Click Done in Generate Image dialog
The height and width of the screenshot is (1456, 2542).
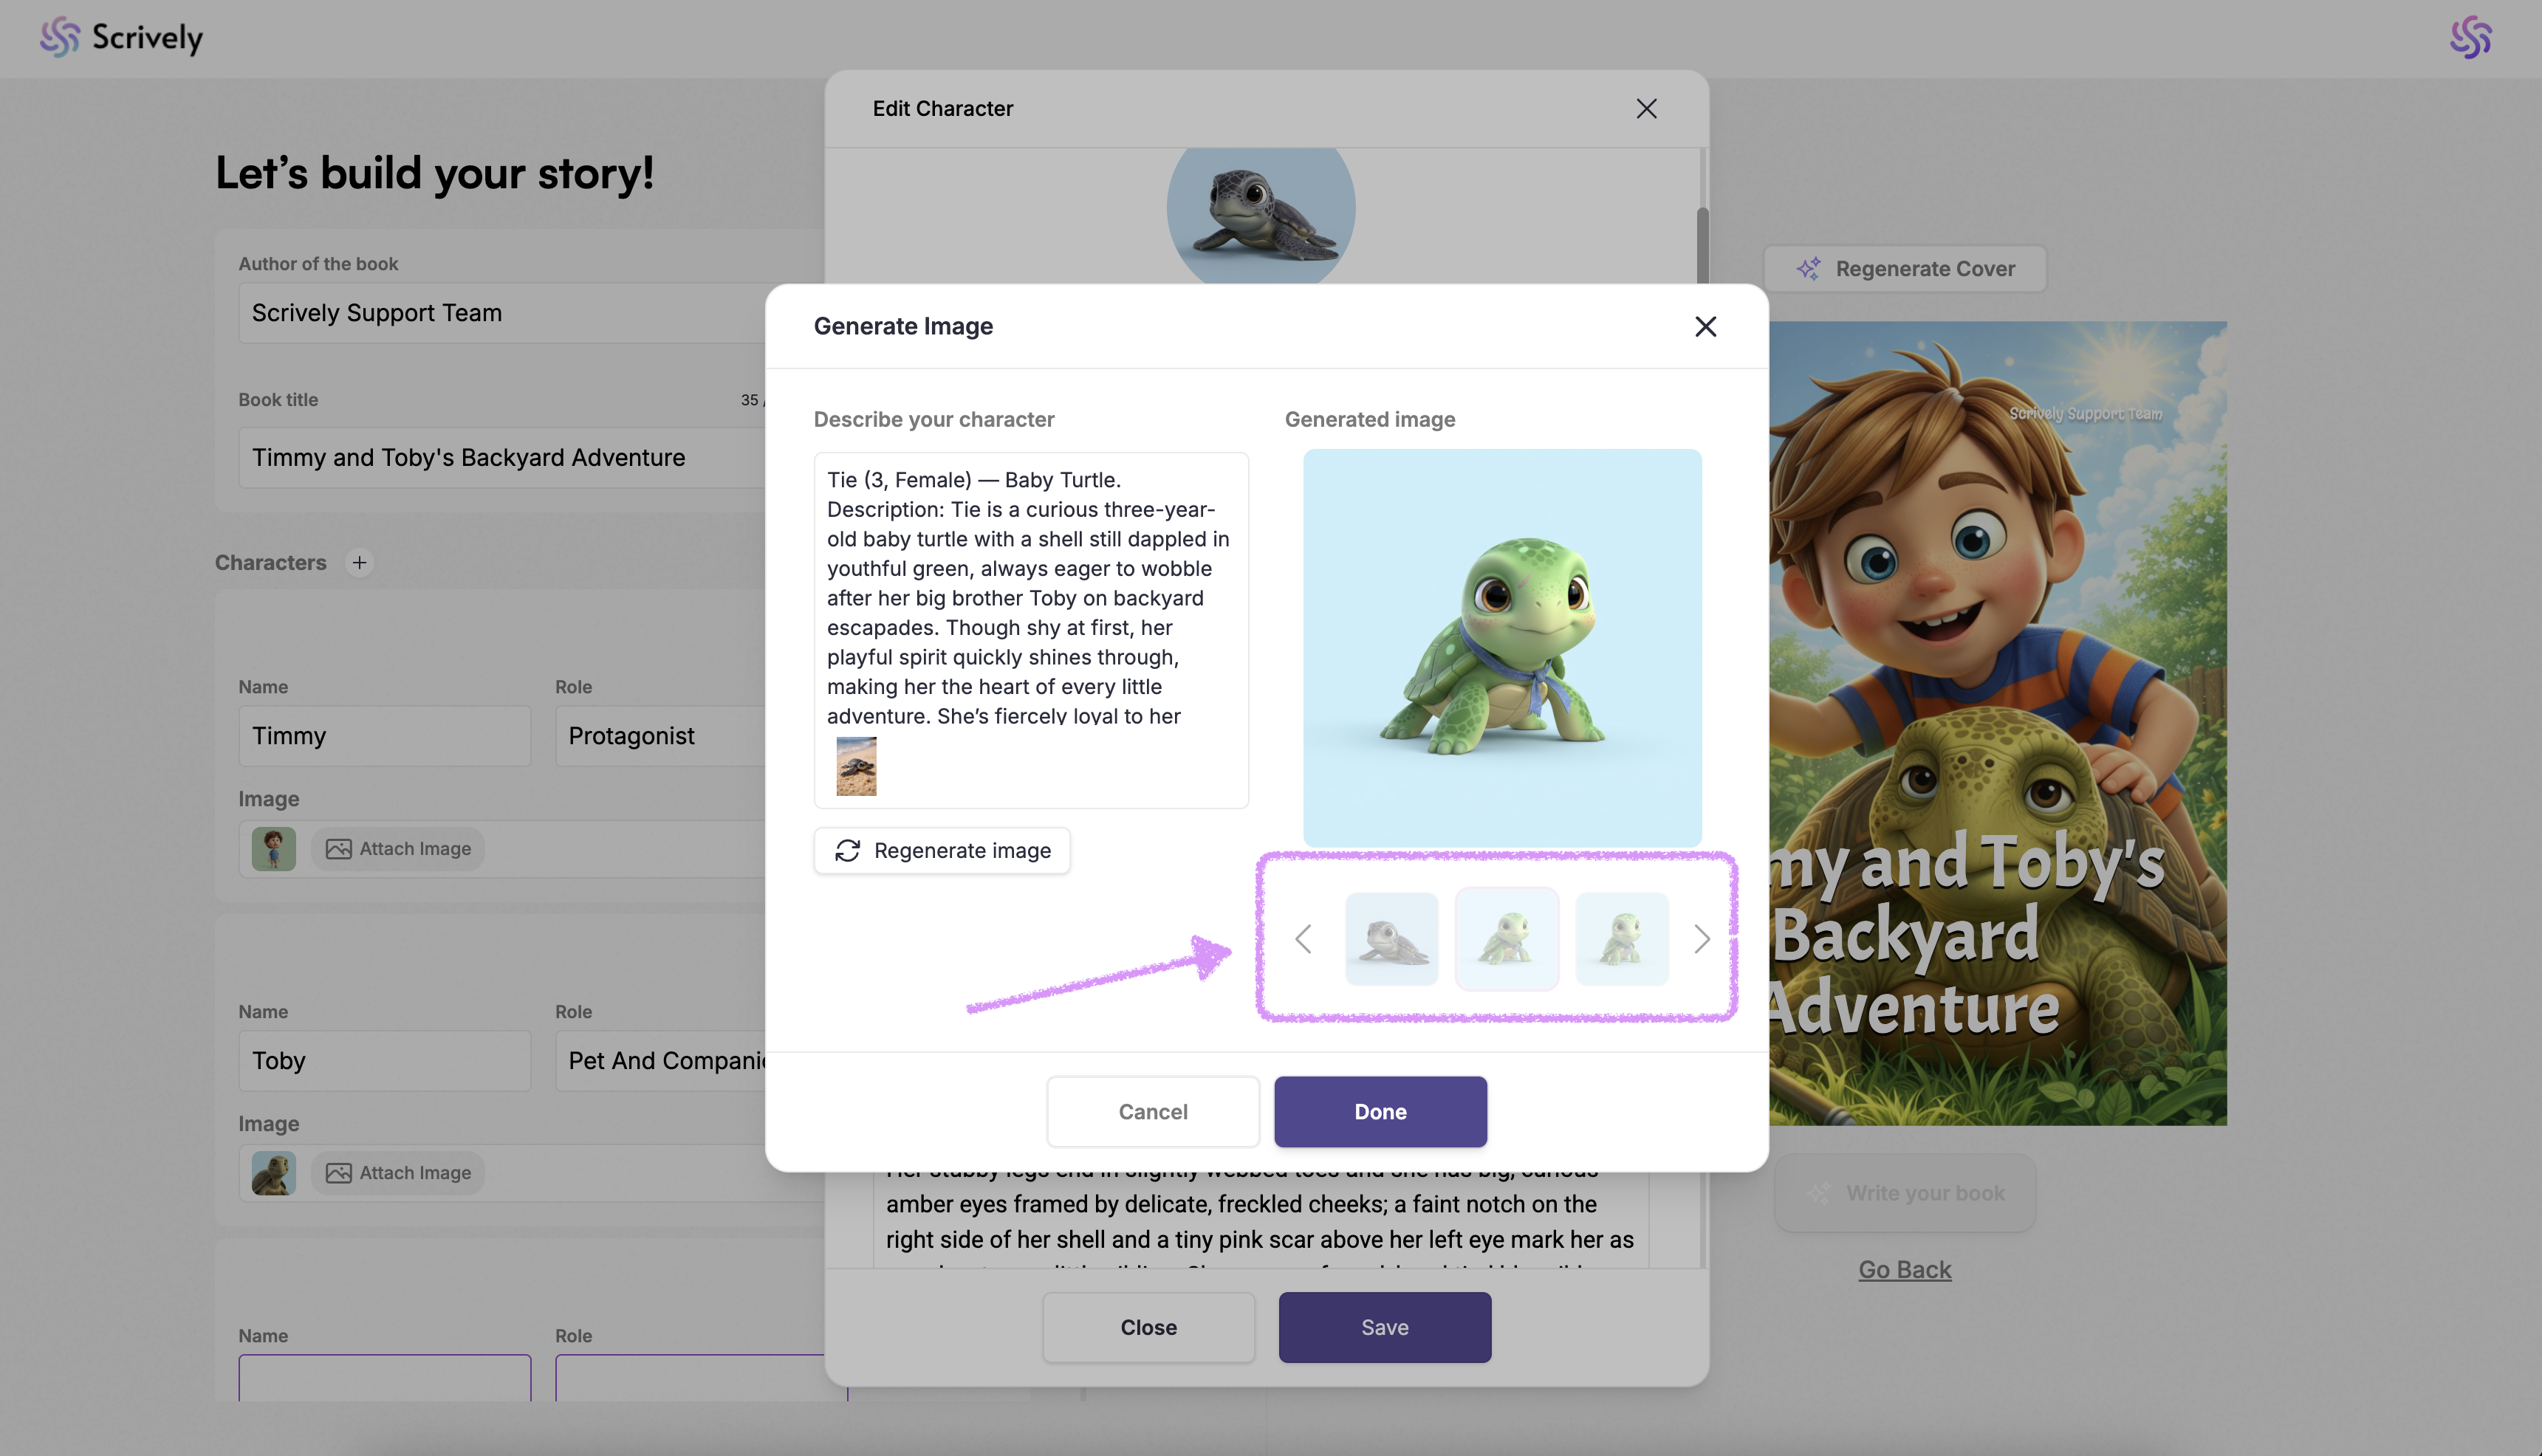pyautogui.click(x=1380, y=1112)
